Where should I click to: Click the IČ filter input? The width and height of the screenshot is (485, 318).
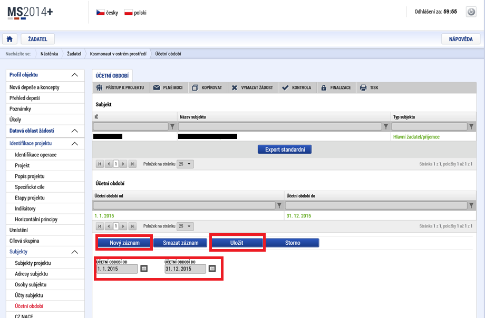131,126
